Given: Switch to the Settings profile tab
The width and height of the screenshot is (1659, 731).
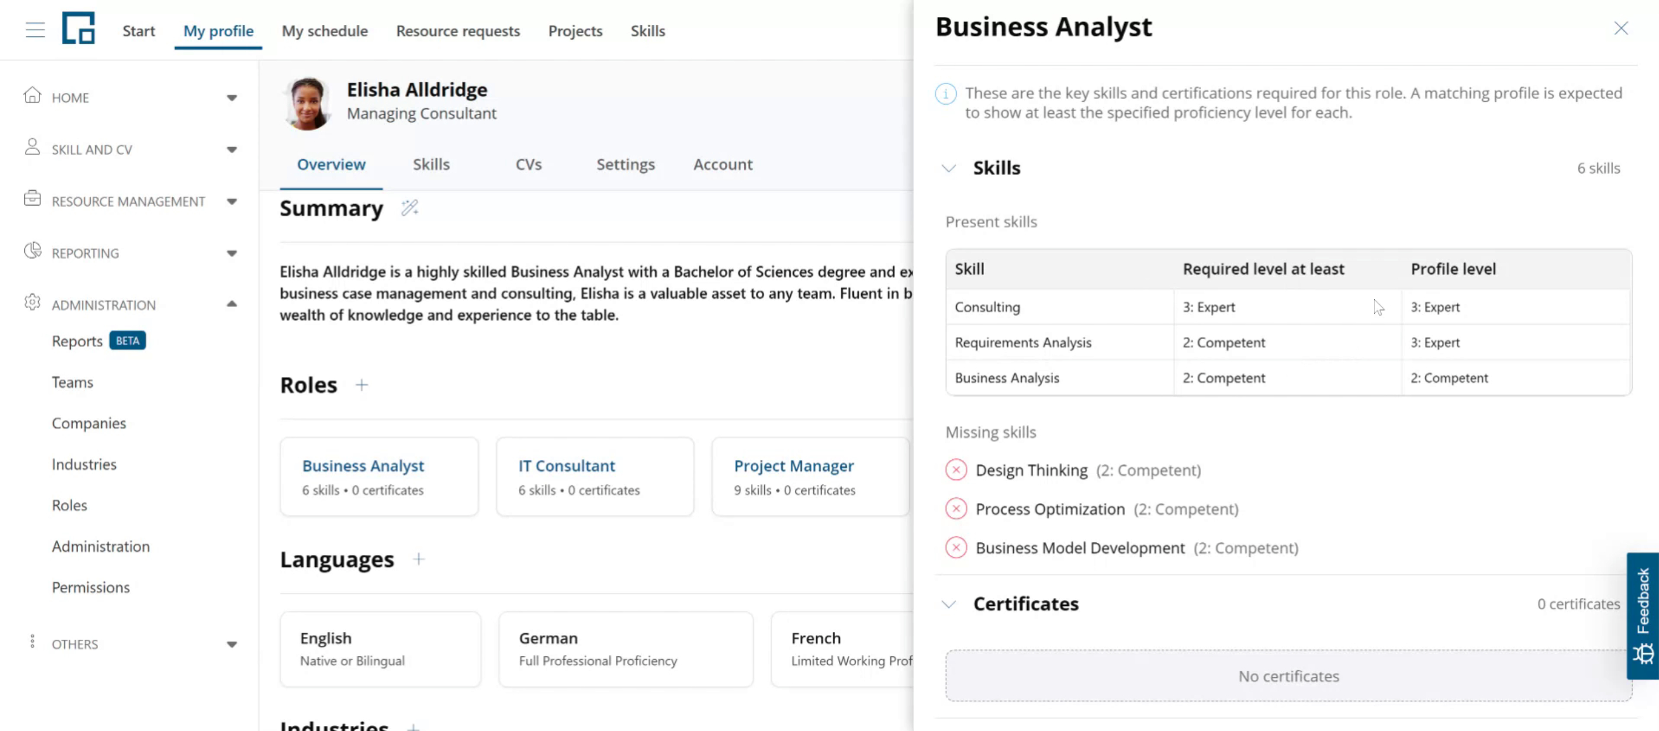Looking at the screenshot, I should (x=625, y=164).
